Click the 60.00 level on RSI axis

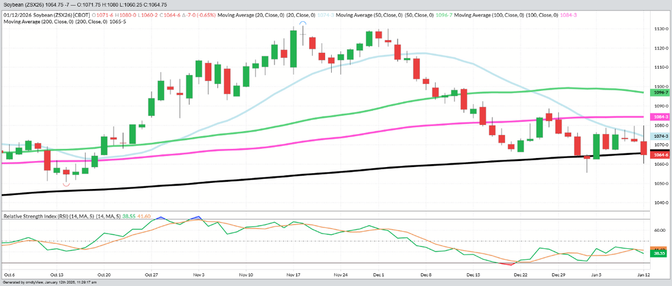coord(660,231)
